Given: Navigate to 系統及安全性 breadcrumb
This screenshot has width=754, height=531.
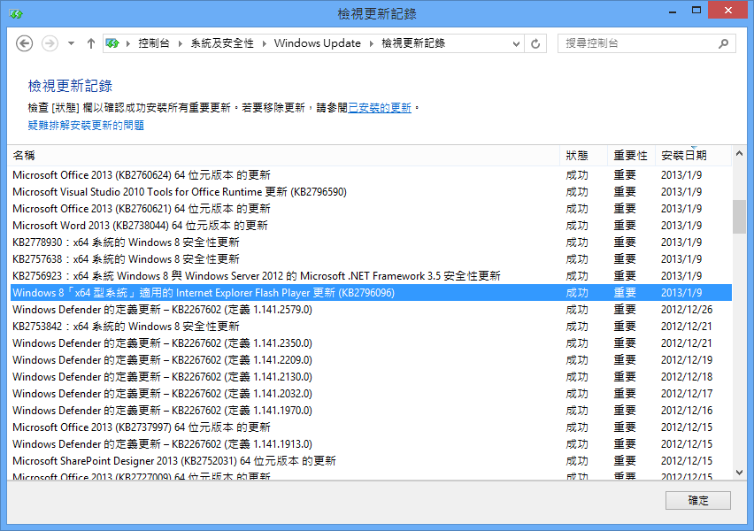Looking at the screenshot, I should pyautogui.click(x=221, y=43).
